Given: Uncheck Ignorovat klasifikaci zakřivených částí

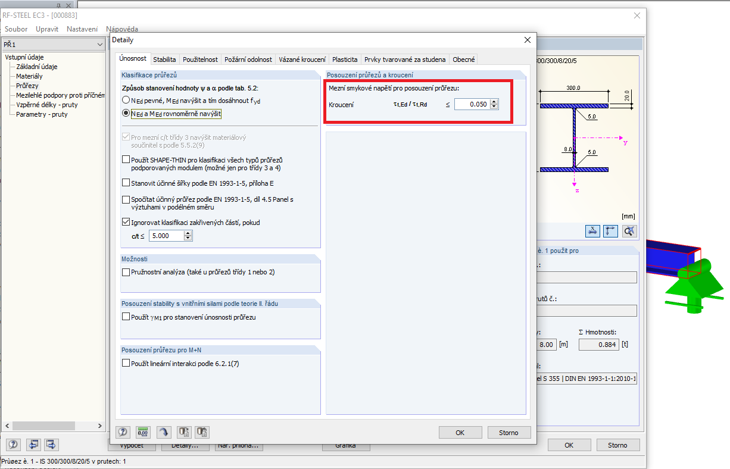Looking at the screenshot, I should [x=126, y=223].
